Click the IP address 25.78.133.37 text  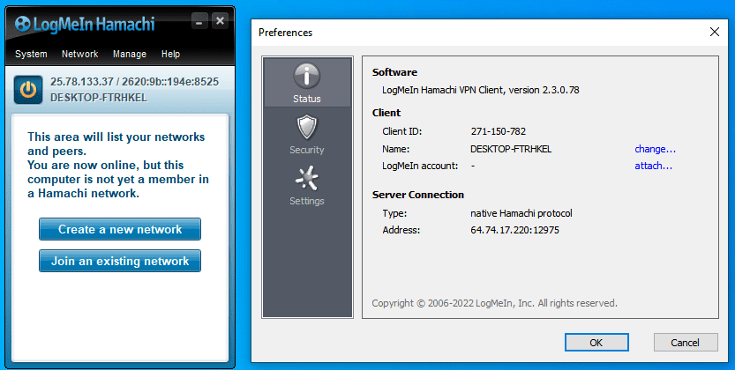click(82, 81)
